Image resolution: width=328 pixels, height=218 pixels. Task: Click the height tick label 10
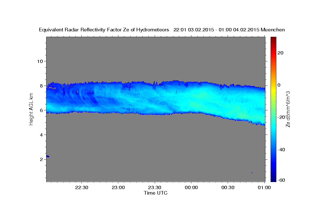(x=40, y=61)
